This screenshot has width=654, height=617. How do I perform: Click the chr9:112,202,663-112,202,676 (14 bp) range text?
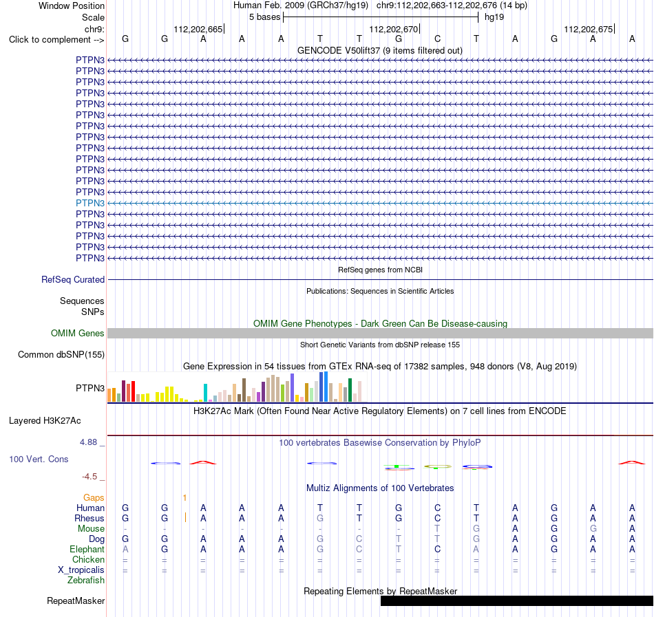[x=452, y=6]
